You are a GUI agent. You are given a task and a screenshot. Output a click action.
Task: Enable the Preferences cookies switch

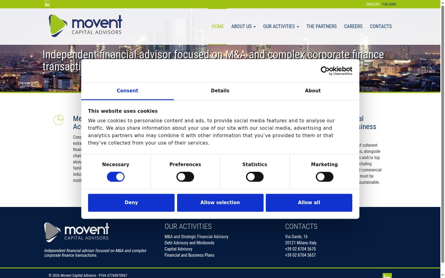[x=185, y=177]
